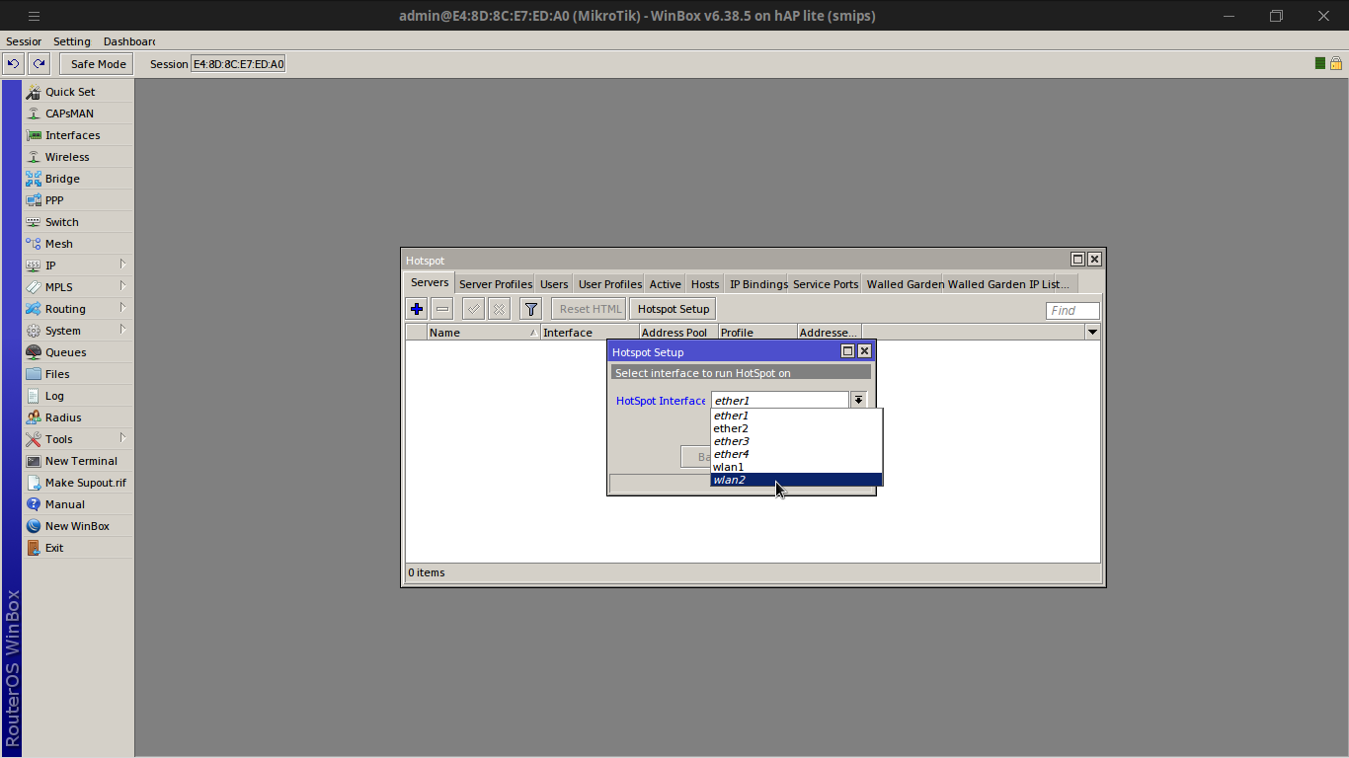Sort by the Profile column header
This screenshot has height=758, width=1349.
click(757, 333)
